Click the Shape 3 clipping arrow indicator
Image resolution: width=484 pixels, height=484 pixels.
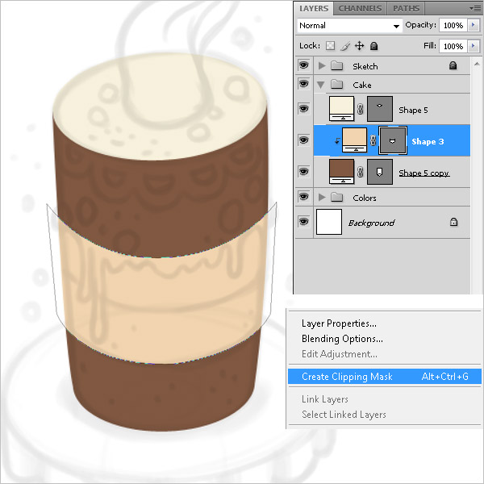point(337,141)
